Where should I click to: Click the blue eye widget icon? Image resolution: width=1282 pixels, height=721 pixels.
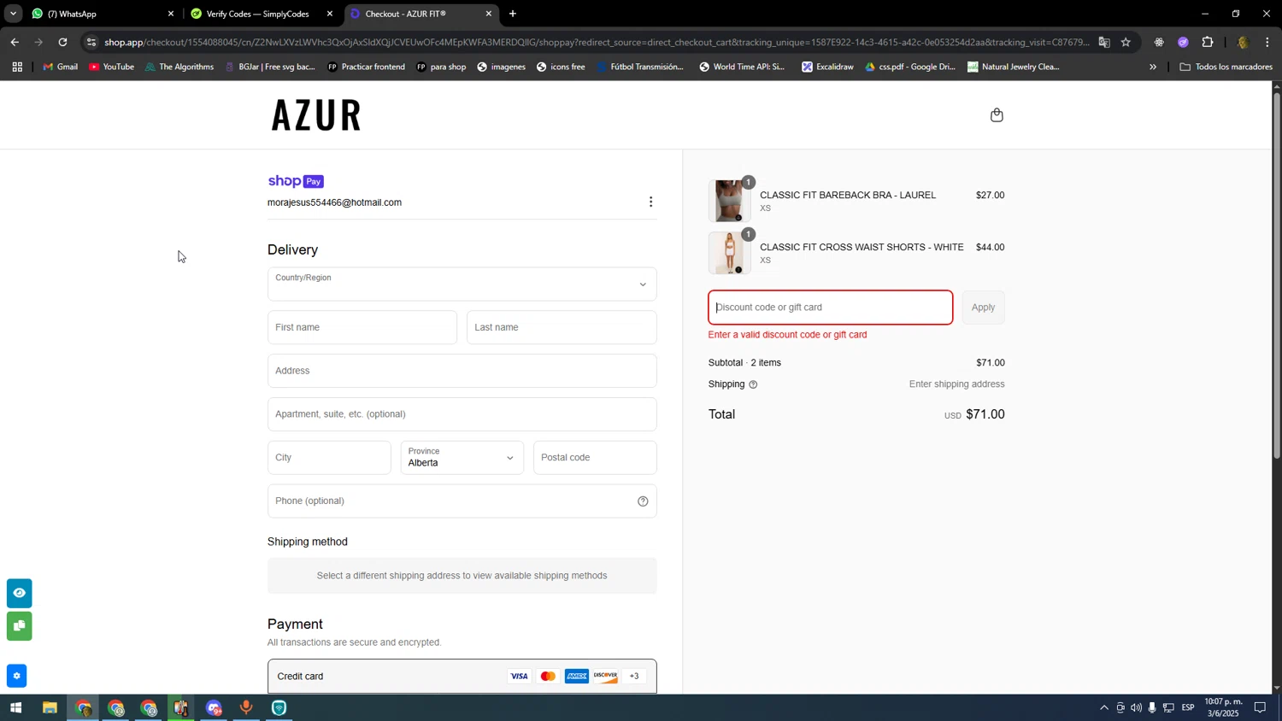[x=19, y=593]
